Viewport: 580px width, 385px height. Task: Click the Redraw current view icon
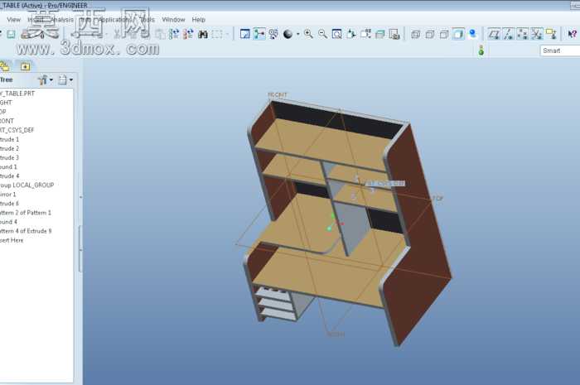pos(245,34)
